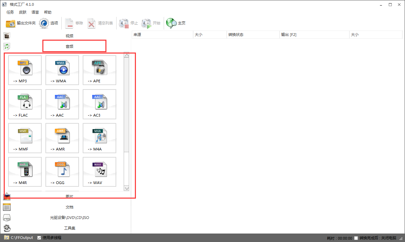
Task: Toggle the 使用多线程 checkbox
Action: click(39, 238)
